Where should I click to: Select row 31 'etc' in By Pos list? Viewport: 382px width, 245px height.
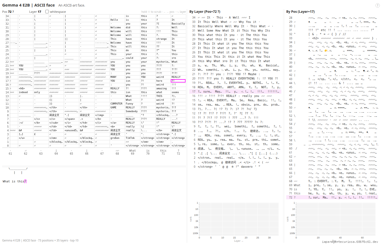332,30
